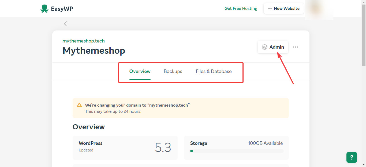Image resolution: width=366 pixels, height=167 pixels.
Task: Switch to the Files & Database tab
Action: (214, 71)
